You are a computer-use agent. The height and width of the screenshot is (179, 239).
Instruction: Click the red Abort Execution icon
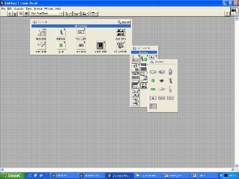[x=21, y=14]
